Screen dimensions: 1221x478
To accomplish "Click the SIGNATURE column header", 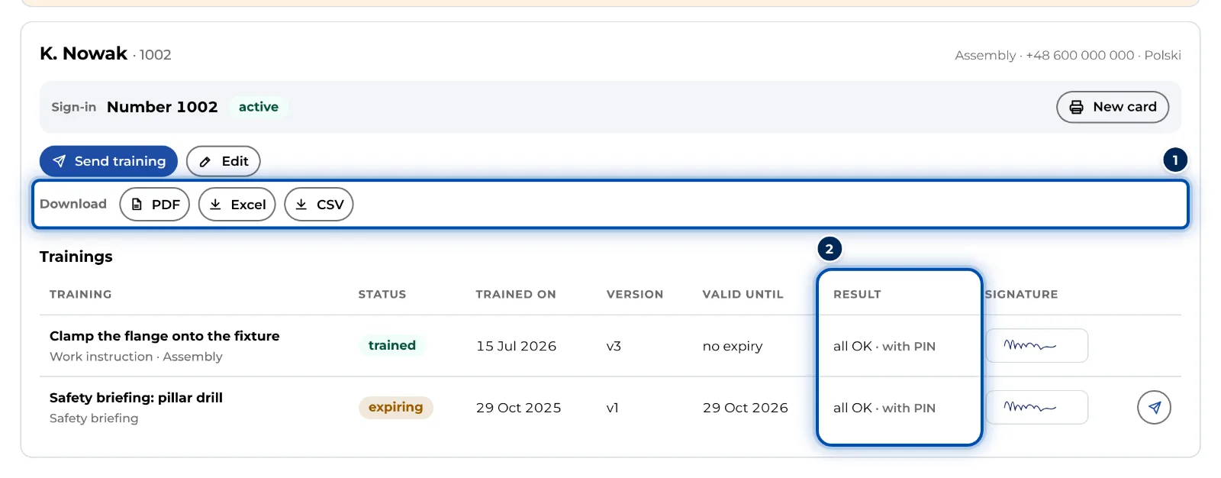I will tap(1022, 294).
